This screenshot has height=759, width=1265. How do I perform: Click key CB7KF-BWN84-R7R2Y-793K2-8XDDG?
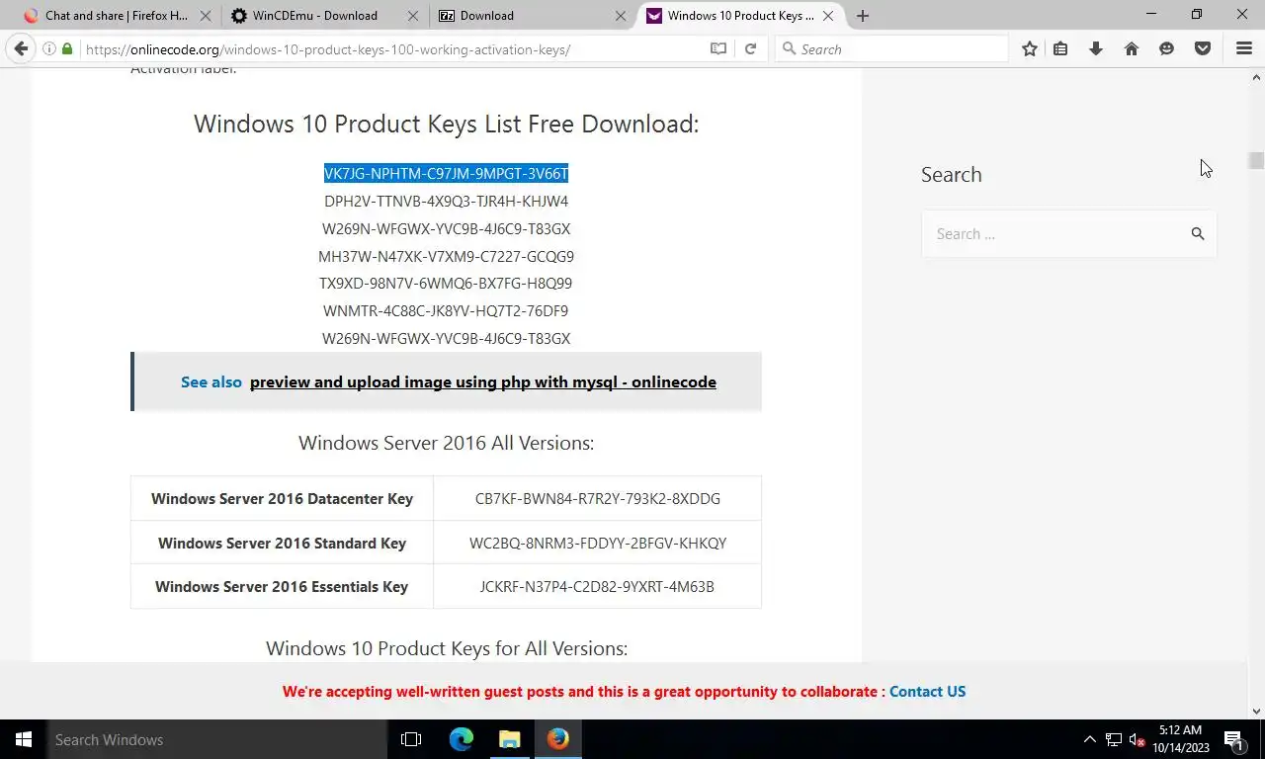pyautogui.click(x=597, y=498)
